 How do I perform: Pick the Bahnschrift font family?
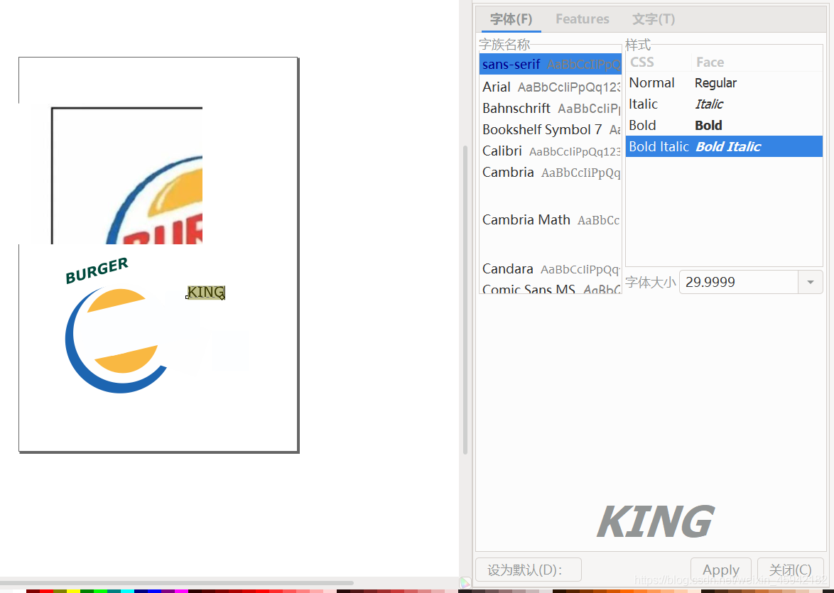(551, 108)
